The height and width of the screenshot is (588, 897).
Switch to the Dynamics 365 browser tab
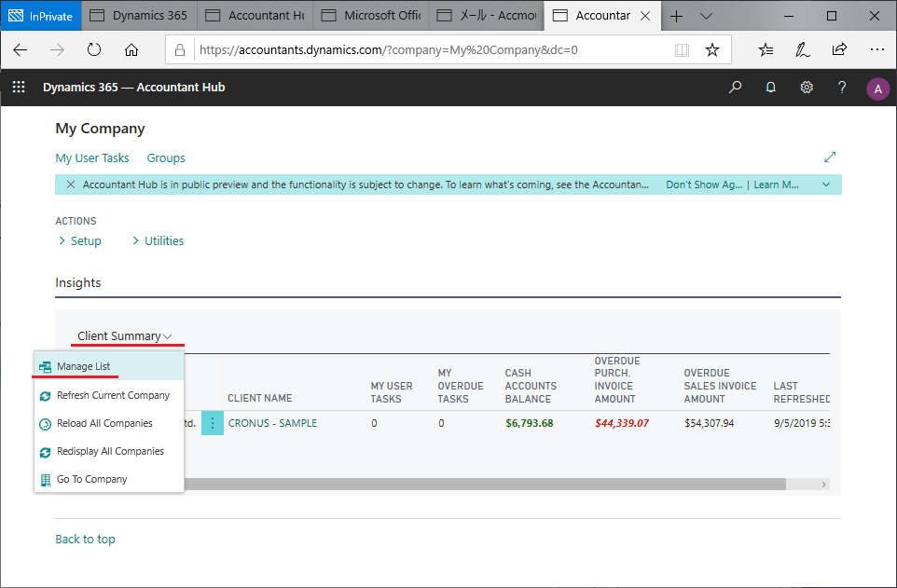140,16
